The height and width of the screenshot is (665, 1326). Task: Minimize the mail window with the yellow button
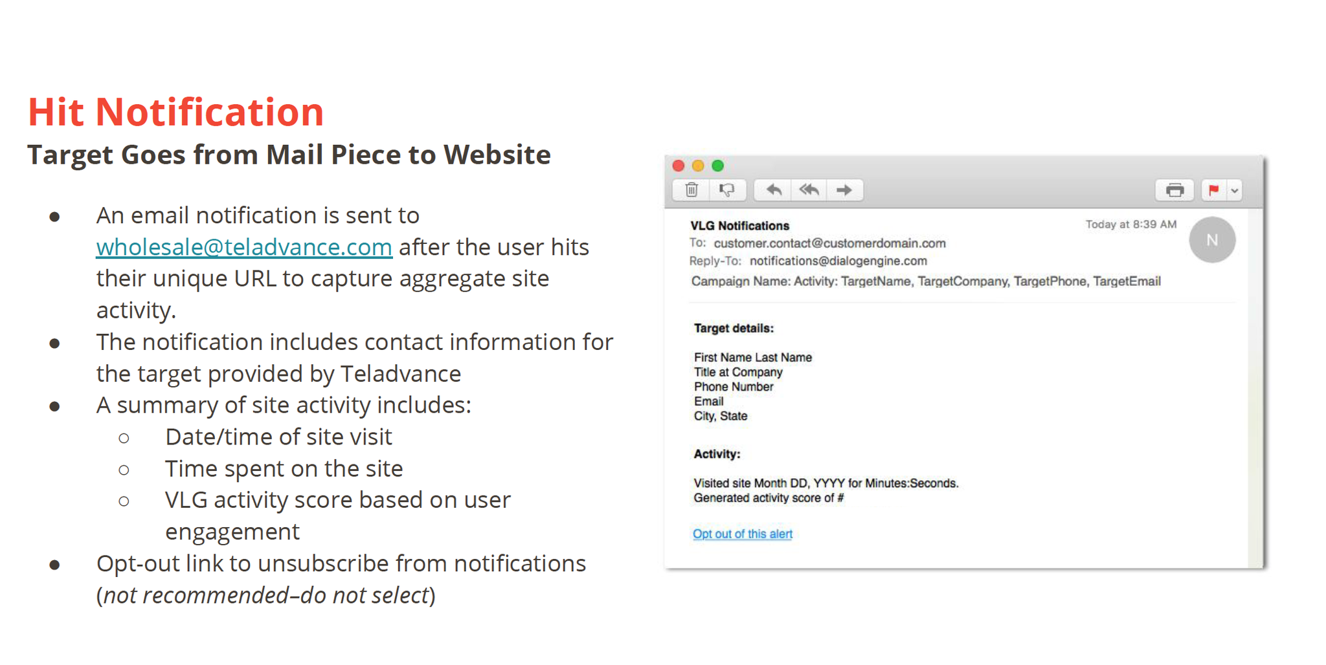pos(698,166)
